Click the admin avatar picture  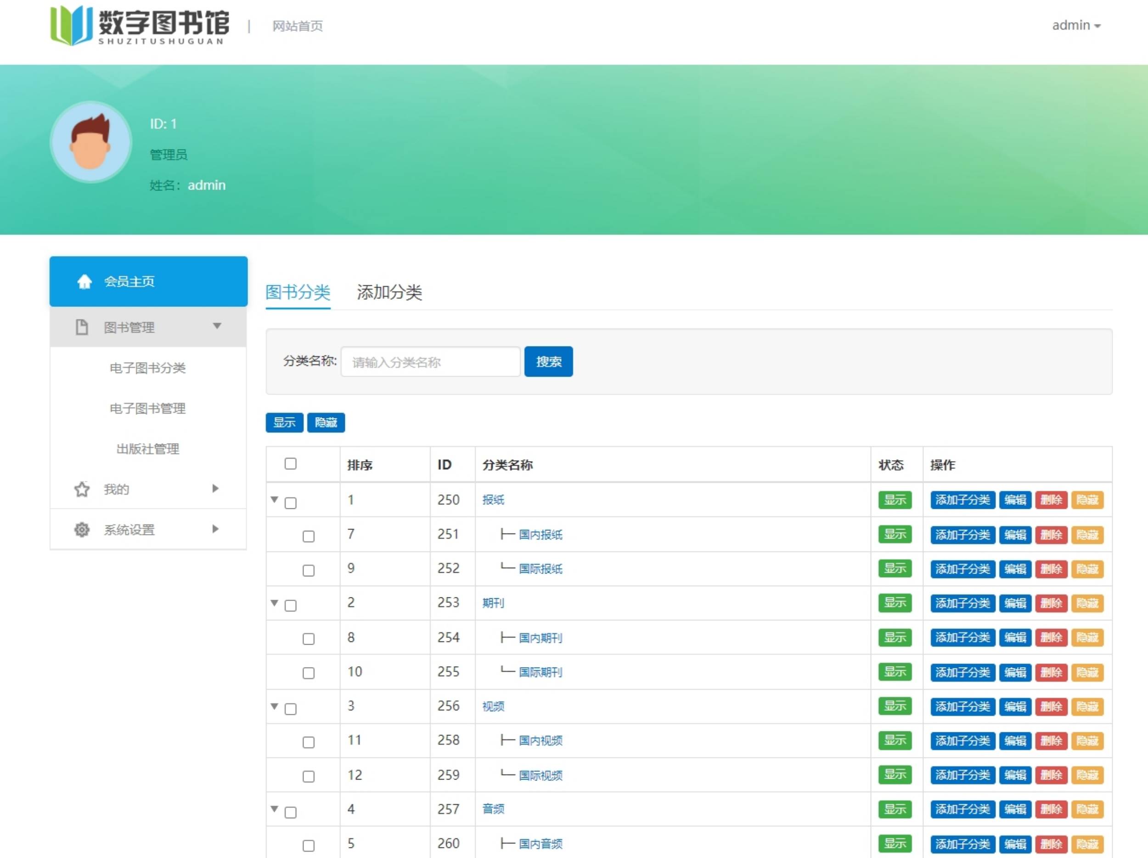(91, 141)
